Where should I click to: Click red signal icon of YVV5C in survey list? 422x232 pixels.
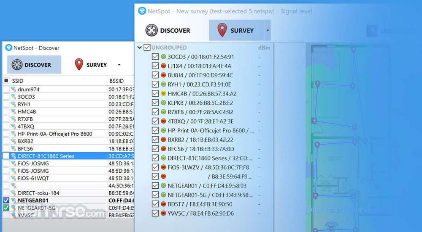(163, 213)
